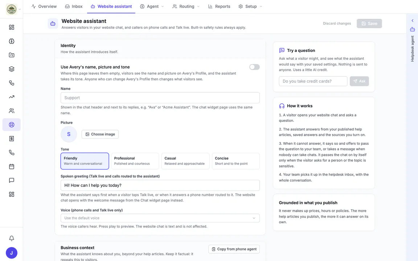Click the chat icon beside Try a question

(282, 50)
